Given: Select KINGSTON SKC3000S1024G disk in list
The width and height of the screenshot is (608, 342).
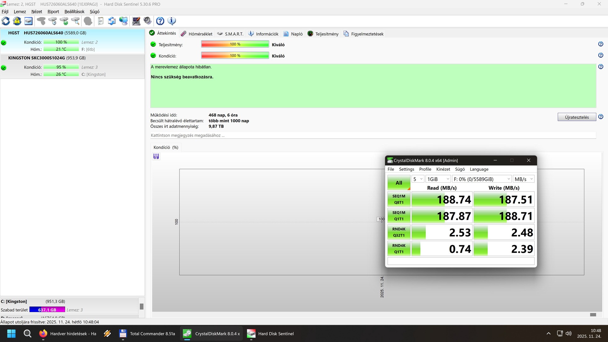Looking at the screenshot, I should (47, 58).
